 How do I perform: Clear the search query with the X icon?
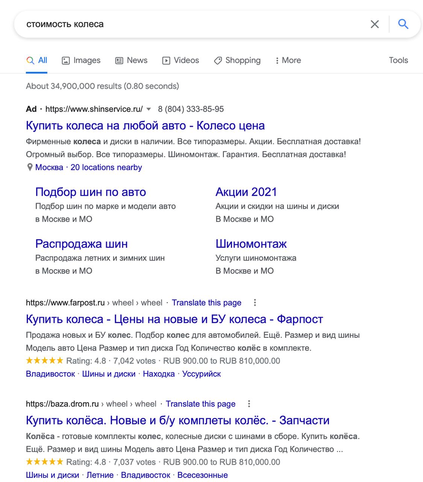click(x=374, y=24)
